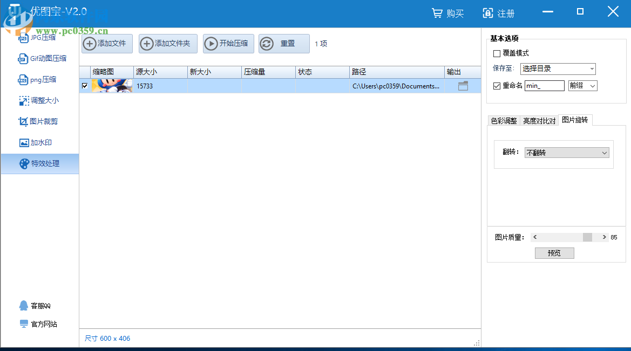
Task: Start compression with 开始压缩
Action: coord(228,44)
